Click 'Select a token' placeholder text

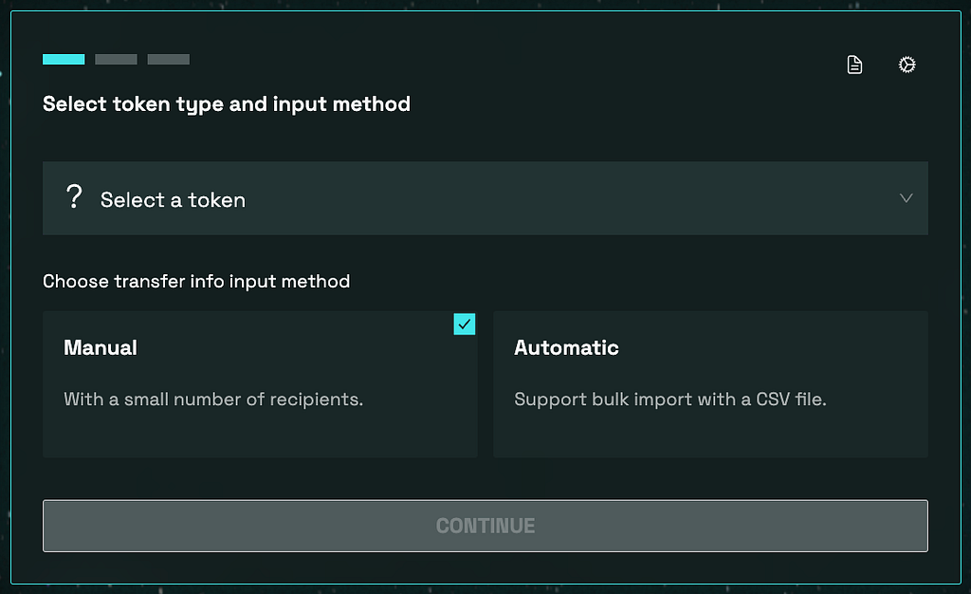[x=173, y=200]
